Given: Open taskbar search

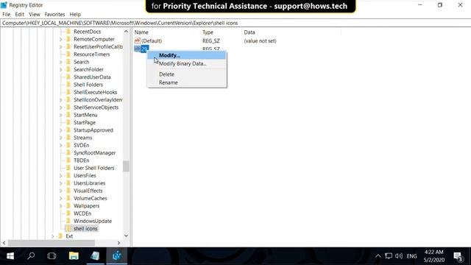Looking at the screenshot, I should [31, 255].
